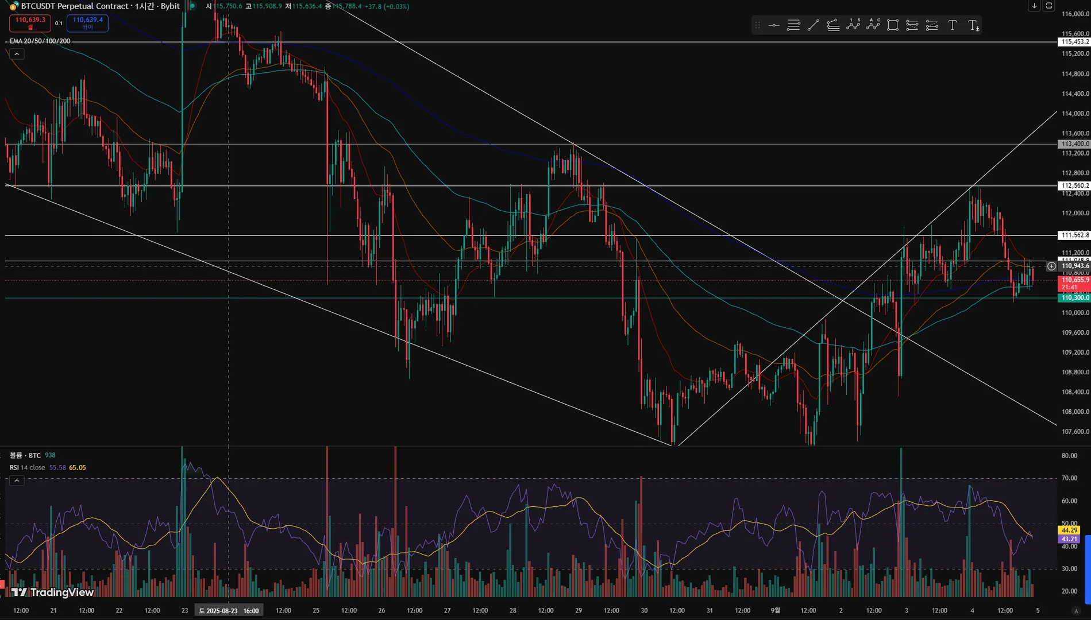1091x620 pixels.
Task: Choose the ABC correction wave tool
Action: coord(873,25)
